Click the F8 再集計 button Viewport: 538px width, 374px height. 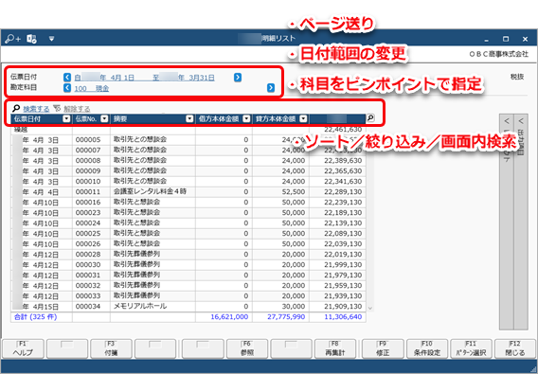[x=335, y=348]
